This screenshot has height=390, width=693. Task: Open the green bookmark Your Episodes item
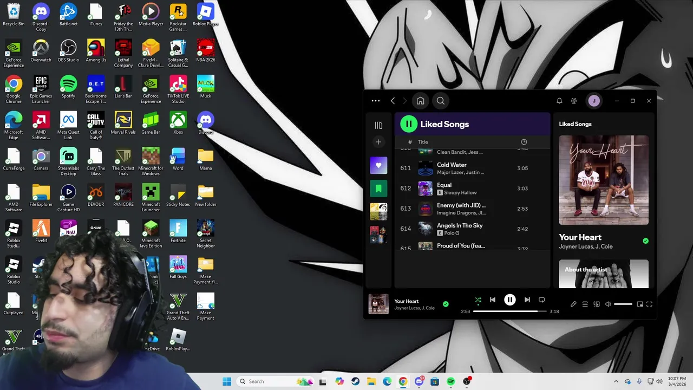click(378, 188)
